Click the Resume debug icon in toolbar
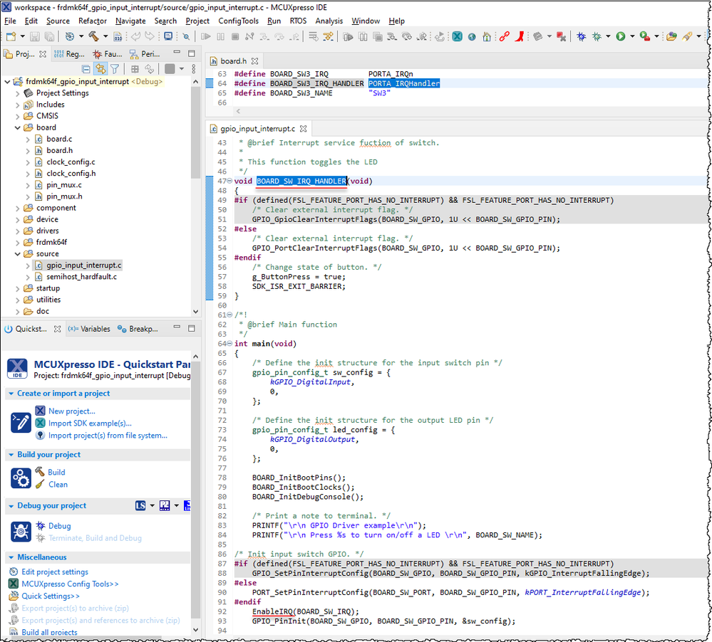The image size is (712, 642). click(205, 36)
